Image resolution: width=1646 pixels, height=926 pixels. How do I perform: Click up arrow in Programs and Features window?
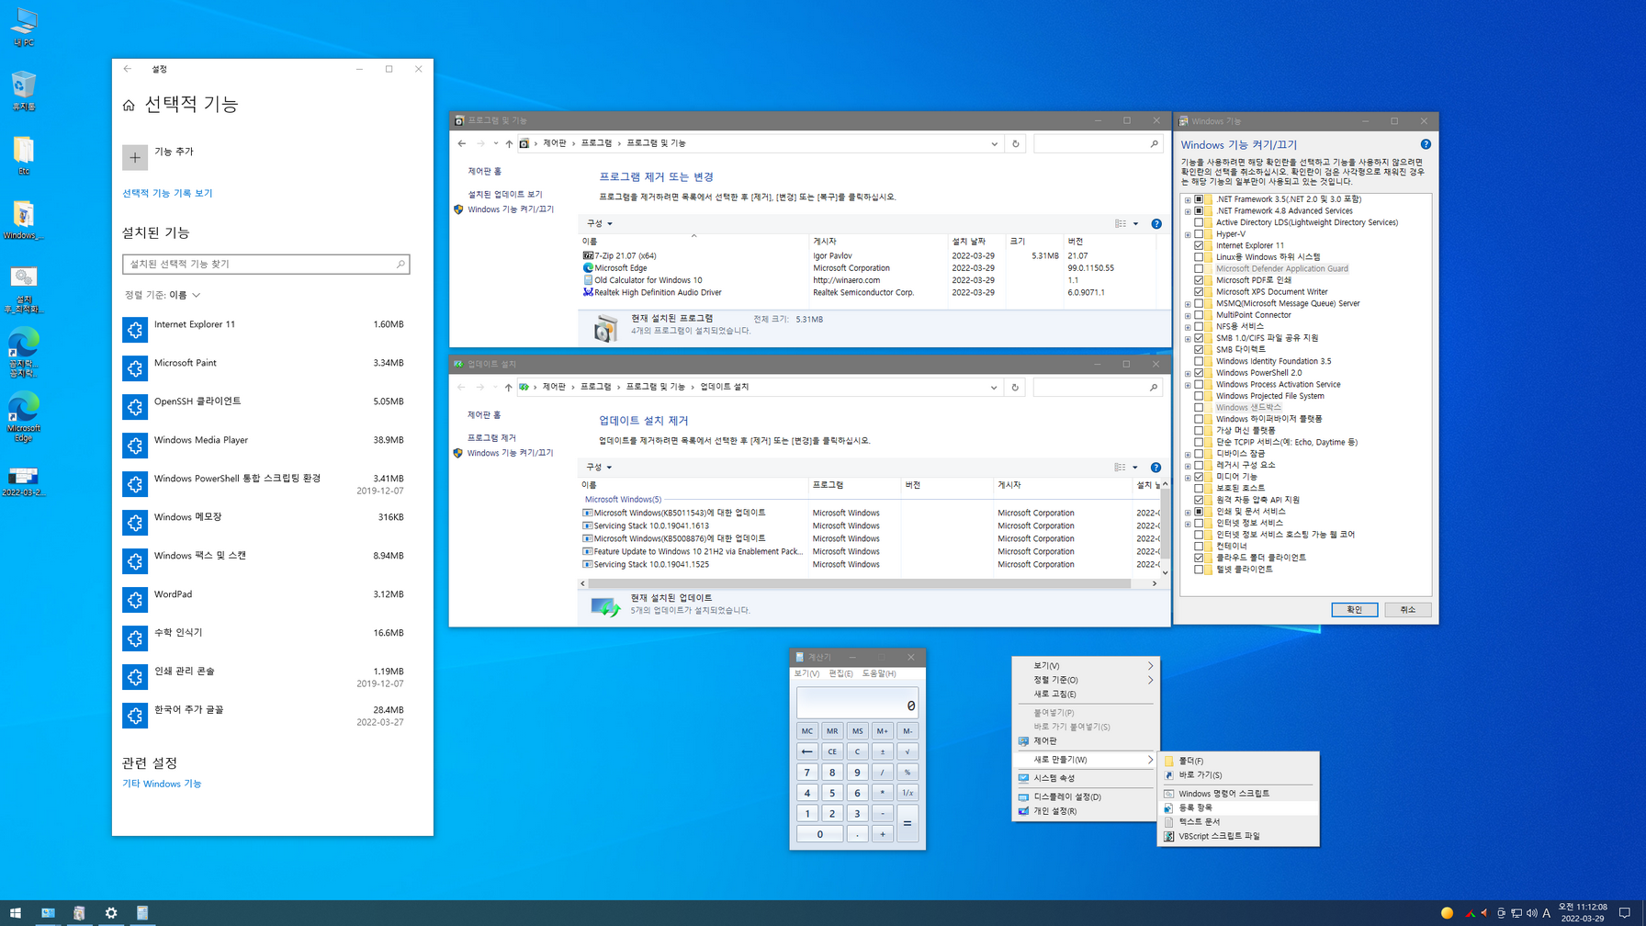coord(509,143)
